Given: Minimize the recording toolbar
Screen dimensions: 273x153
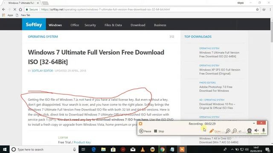Looking at the screenshot, I should [x=254, y=123].
